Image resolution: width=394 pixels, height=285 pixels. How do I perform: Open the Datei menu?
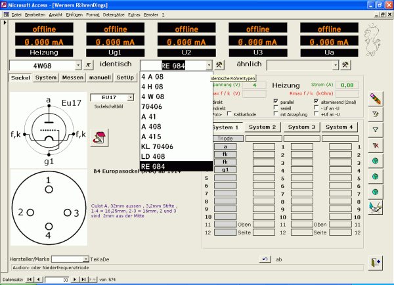click(x=16, y=15)
